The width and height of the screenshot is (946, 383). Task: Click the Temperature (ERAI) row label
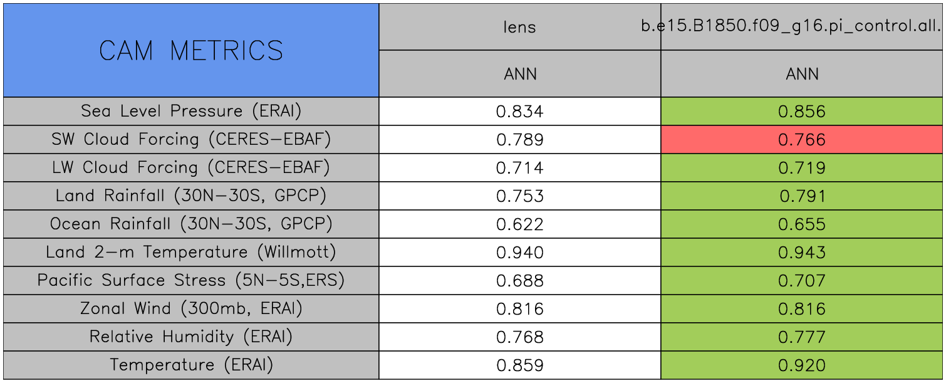click(191, 365)
